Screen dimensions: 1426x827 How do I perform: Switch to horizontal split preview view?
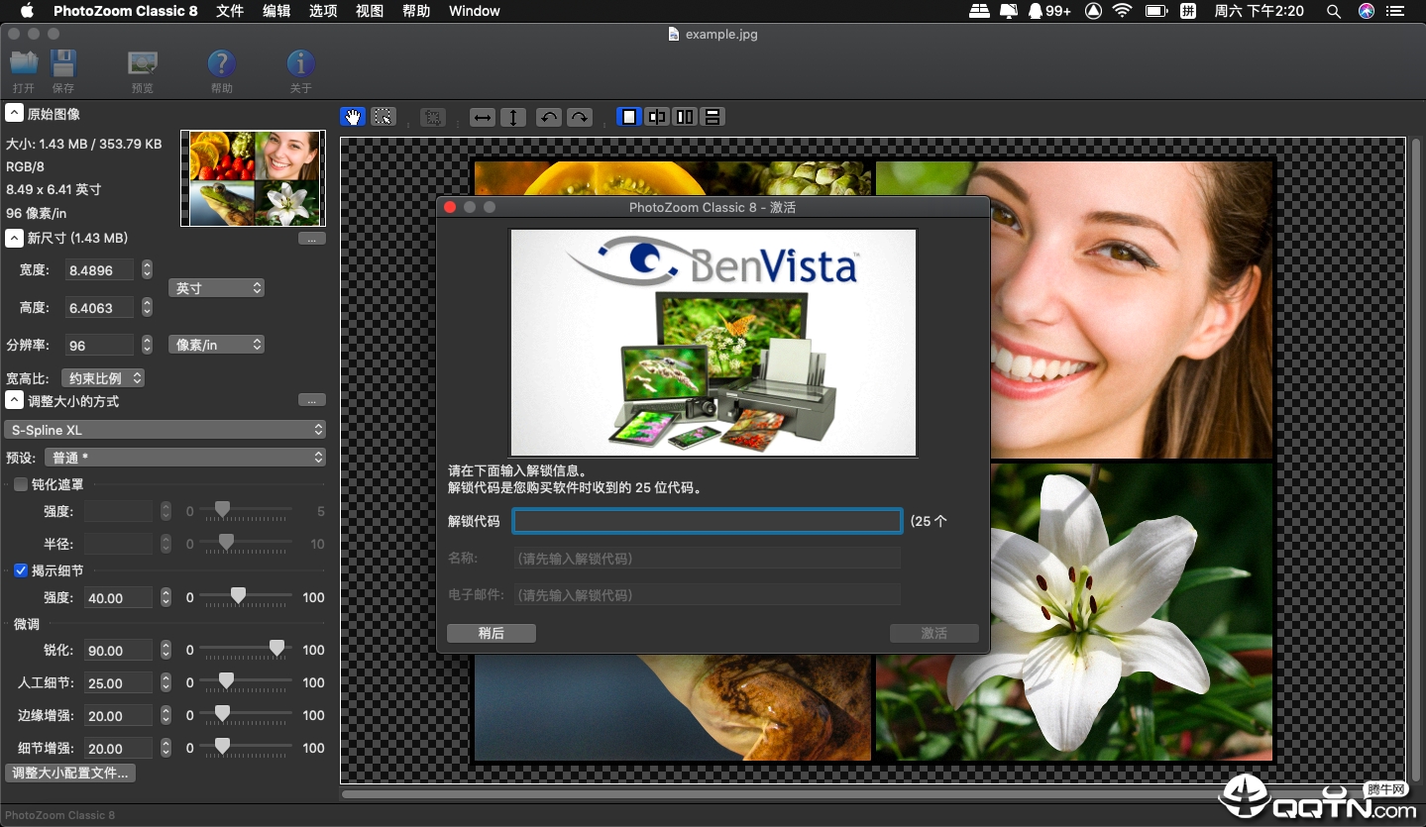pos(712,117)
